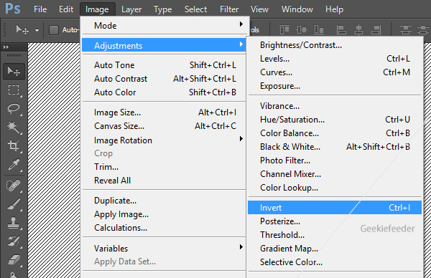
Task: Select the Crop tool
Action: pos(14,145)
